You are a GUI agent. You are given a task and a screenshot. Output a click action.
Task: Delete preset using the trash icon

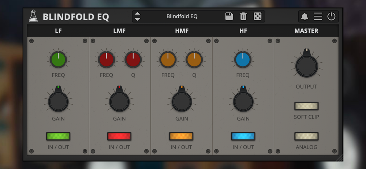coord(243,16)
